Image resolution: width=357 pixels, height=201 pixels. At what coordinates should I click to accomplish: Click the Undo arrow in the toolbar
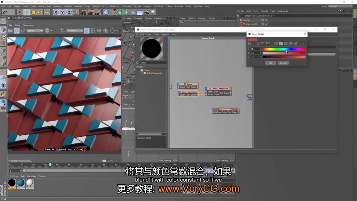(x=5, y=12)
